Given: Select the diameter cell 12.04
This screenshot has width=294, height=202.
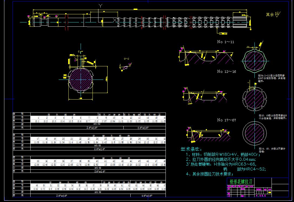Looking at the screenshot, I should coord(138,142).
